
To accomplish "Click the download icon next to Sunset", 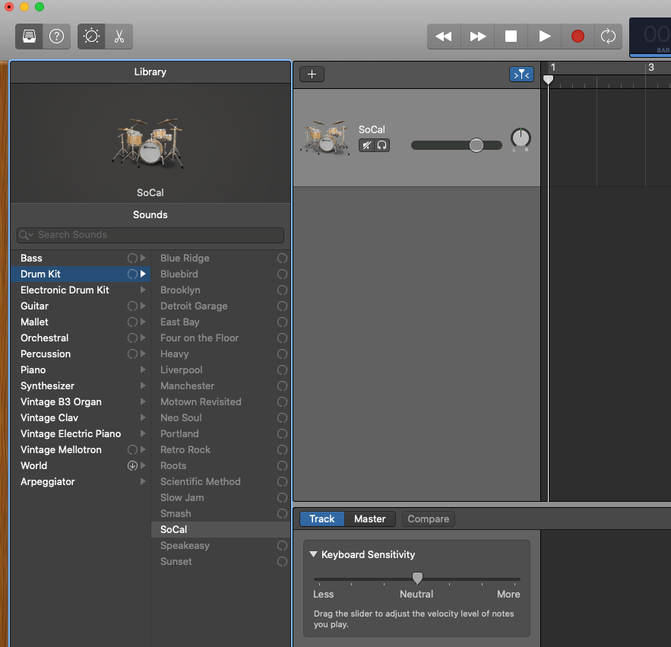I will click(282, 561).
